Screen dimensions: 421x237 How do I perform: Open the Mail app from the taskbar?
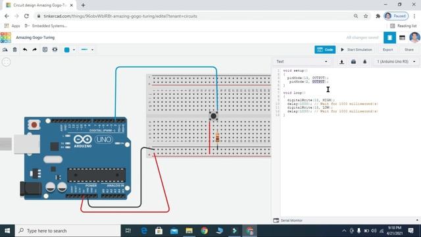pos(174,231)
